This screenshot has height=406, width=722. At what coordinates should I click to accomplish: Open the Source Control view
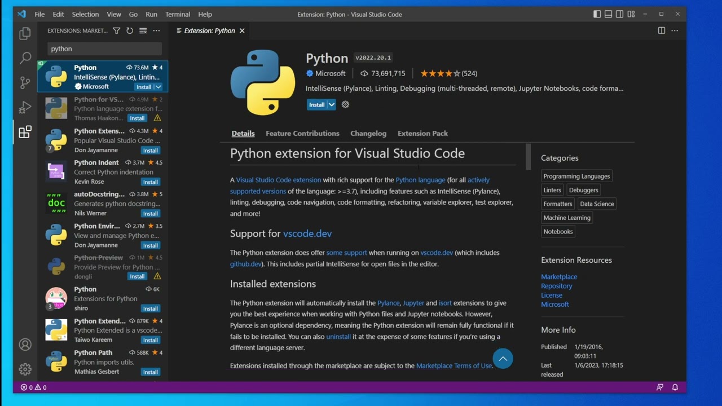[25, 83]
